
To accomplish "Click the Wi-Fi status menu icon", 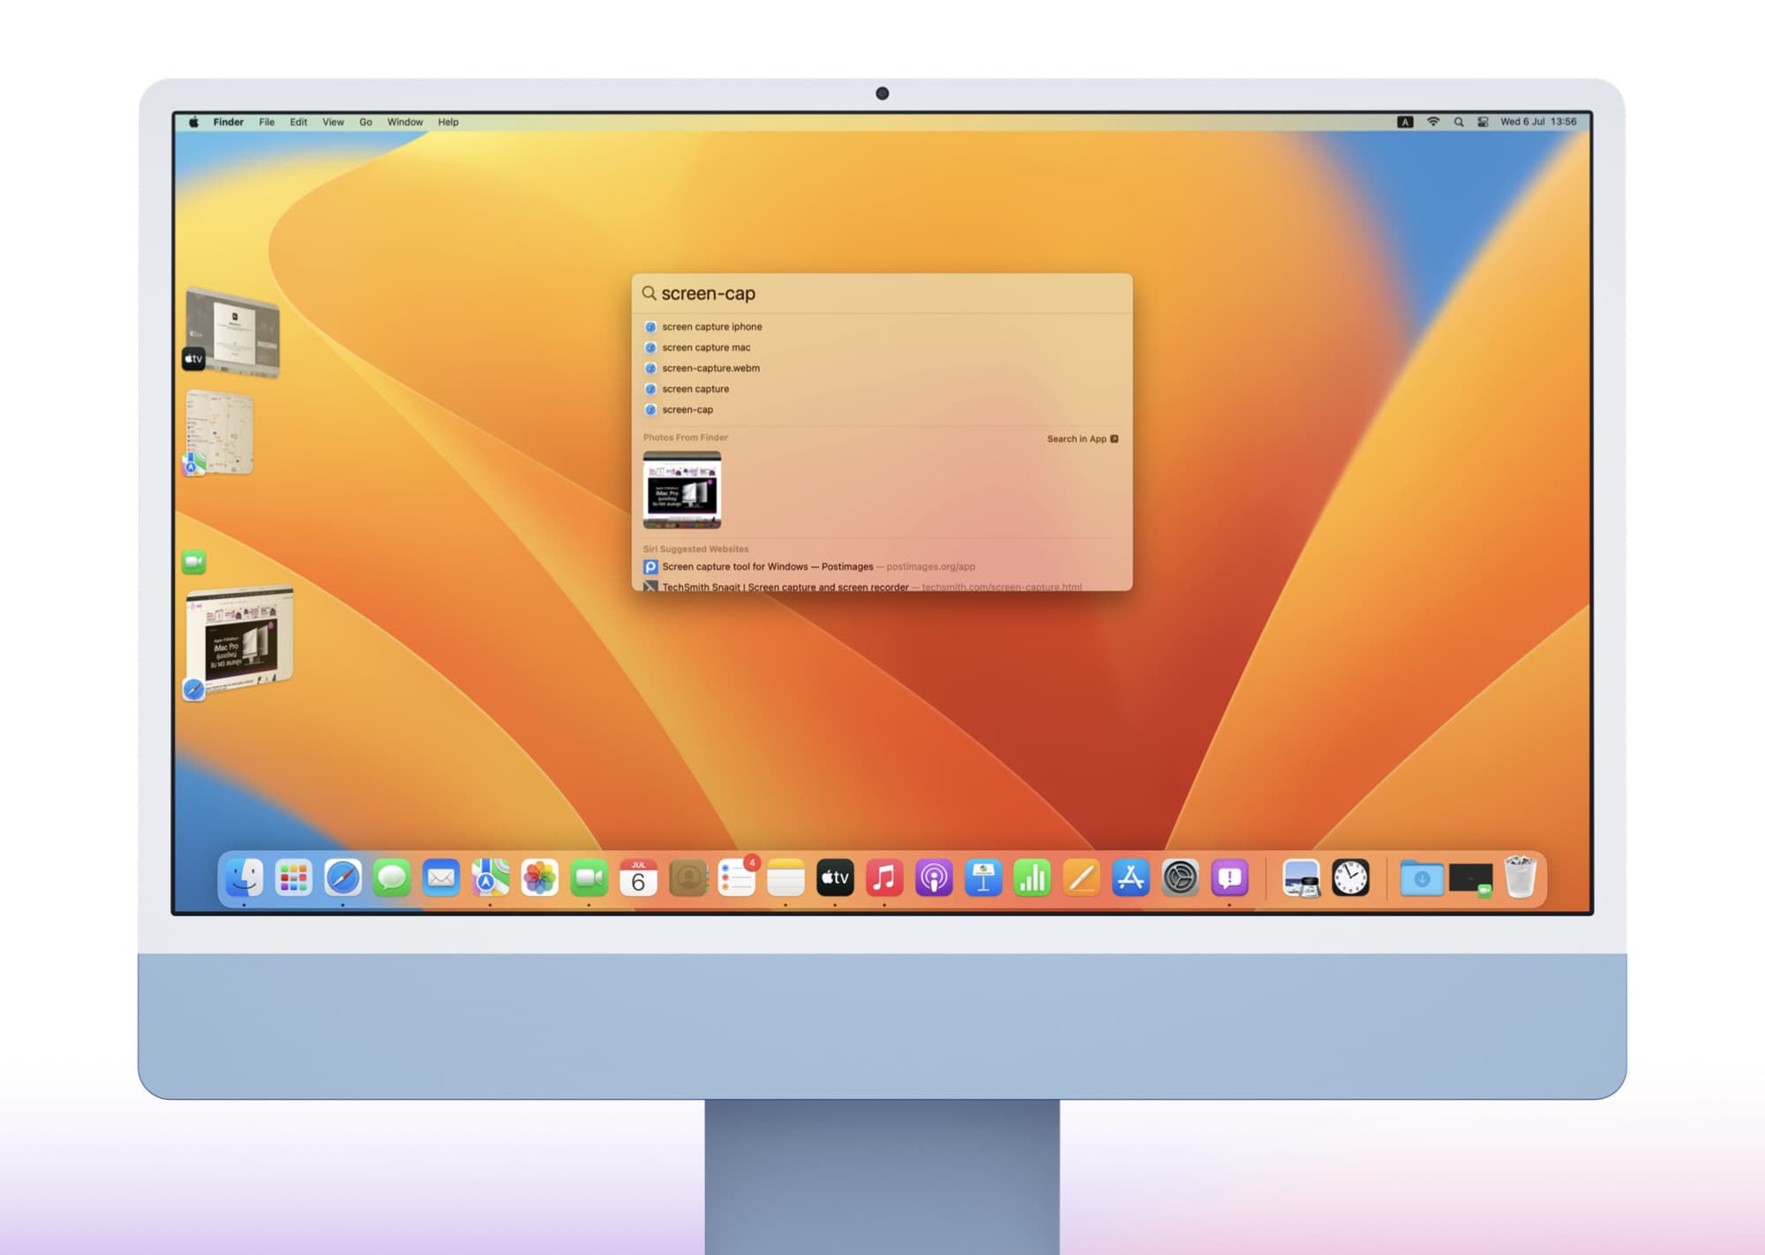I will click(x=1433, y=123).
